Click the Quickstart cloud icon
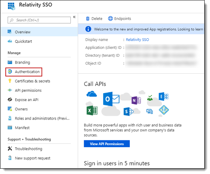The height and width of the screenshot is (174, 210). click(10, 41)
